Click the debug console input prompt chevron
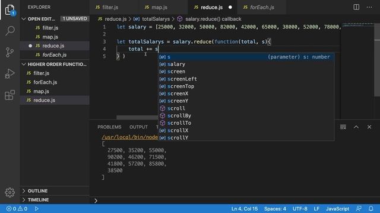380x213 pixels. (x=96, y=201)
